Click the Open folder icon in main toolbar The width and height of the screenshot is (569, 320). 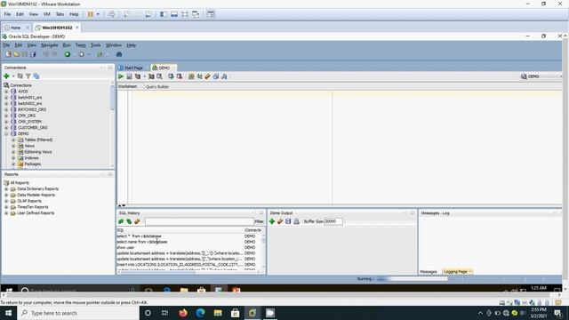tap(16, 54)
